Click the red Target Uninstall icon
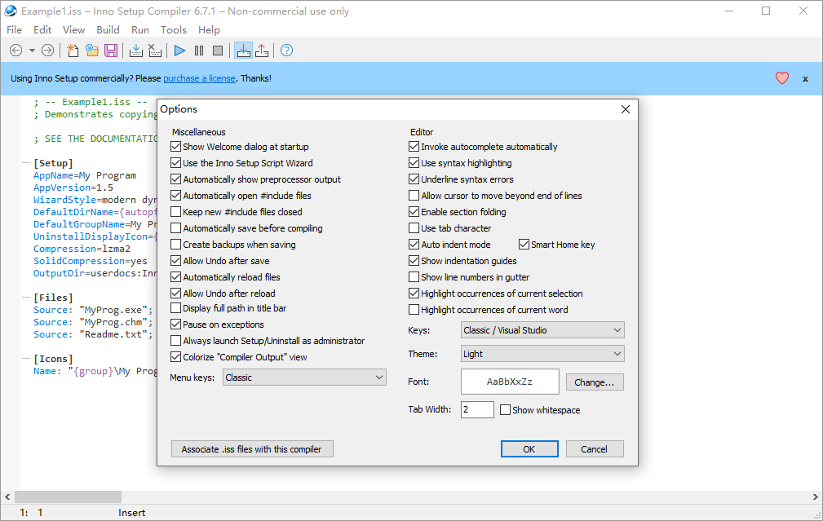 click(x=262, y=51)
